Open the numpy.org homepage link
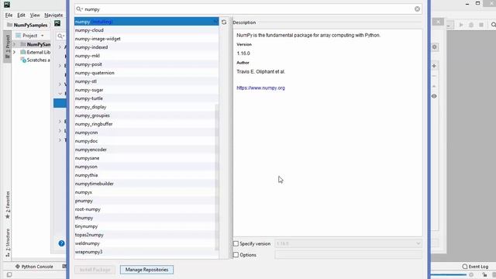 click(x=260, y=88)
